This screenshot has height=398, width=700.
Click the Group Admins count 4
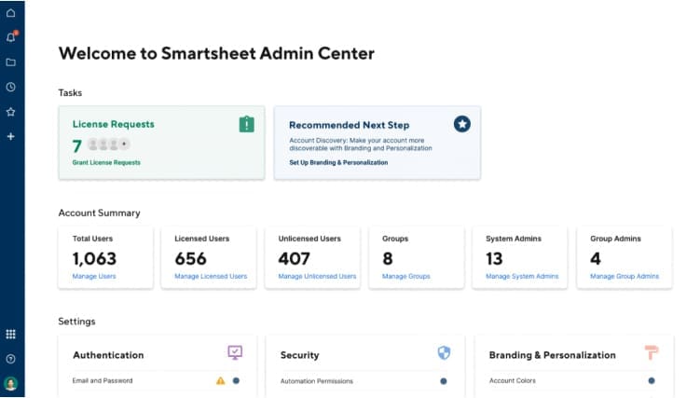click(x=596, y=259)
